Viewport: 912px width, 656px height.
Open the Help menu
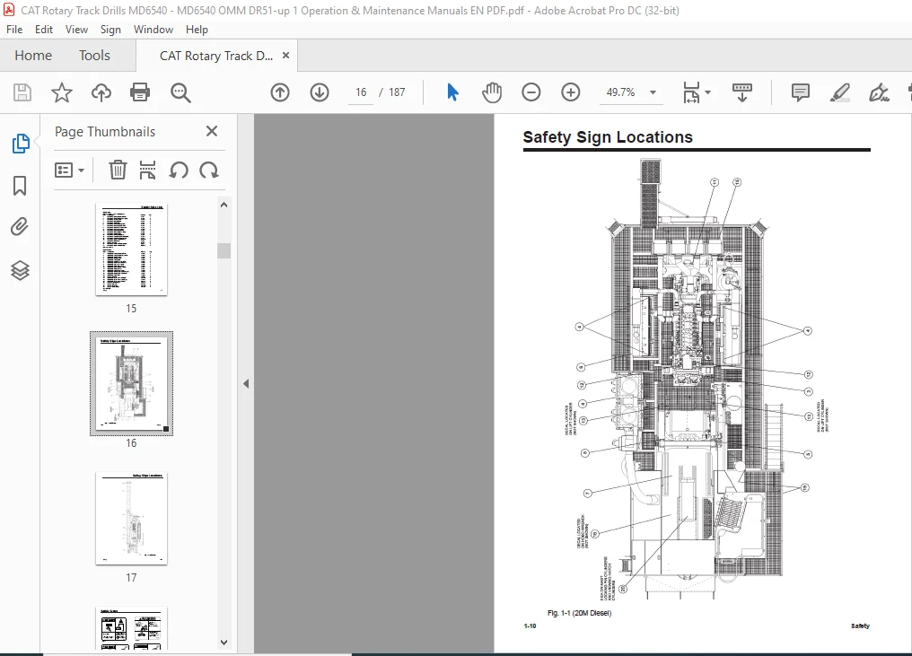197,30
